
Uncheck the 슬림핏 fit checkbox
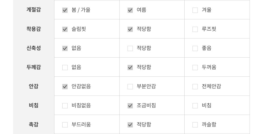65,29
